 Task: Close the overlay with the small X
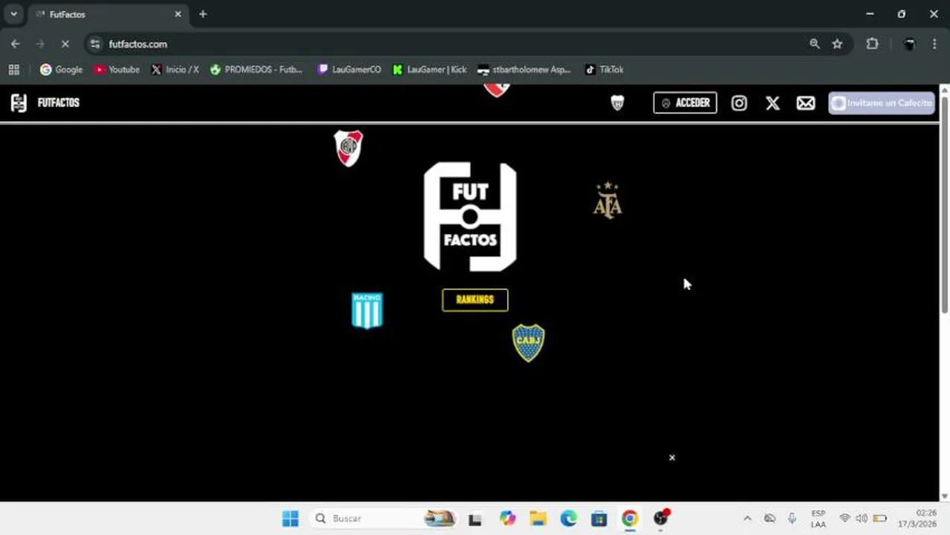coord(672,458)
